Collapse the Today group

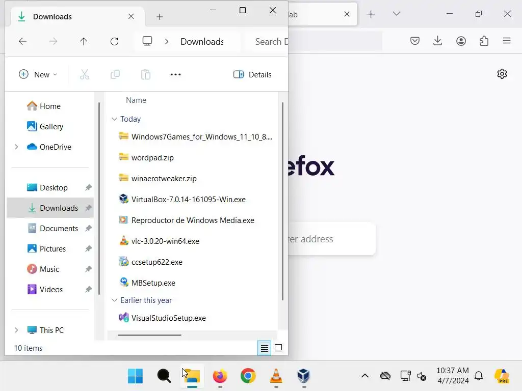(114, 119)
